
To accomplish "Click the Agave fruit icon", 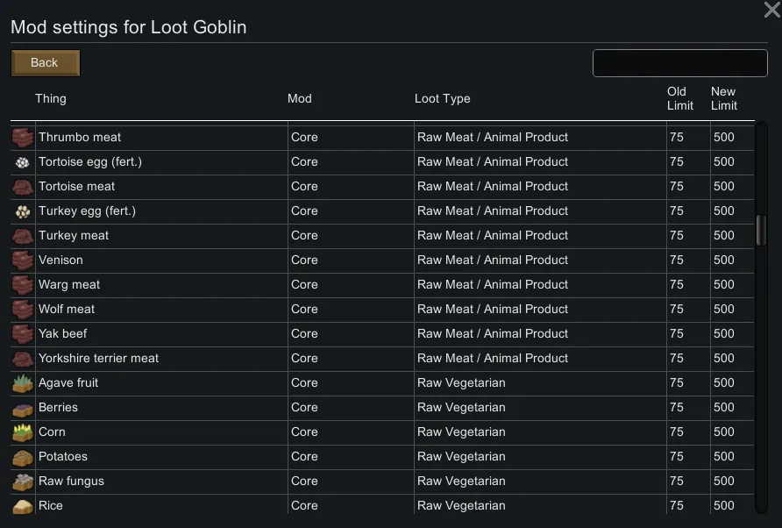I will (x=23, y=383).
